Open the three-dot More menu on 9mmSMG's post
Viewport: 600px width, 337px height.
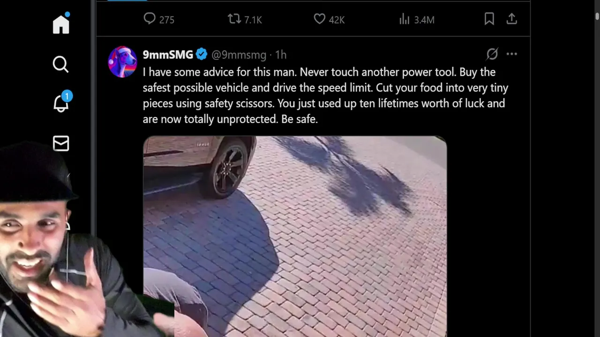[512, 54]
